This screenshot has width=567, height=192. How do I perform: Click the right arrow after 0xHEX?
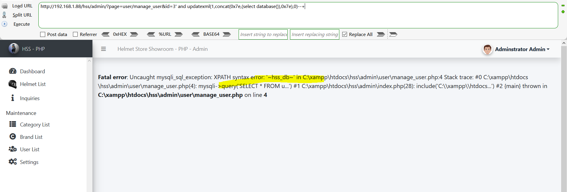pyautogui.click(x=134, y=34)
